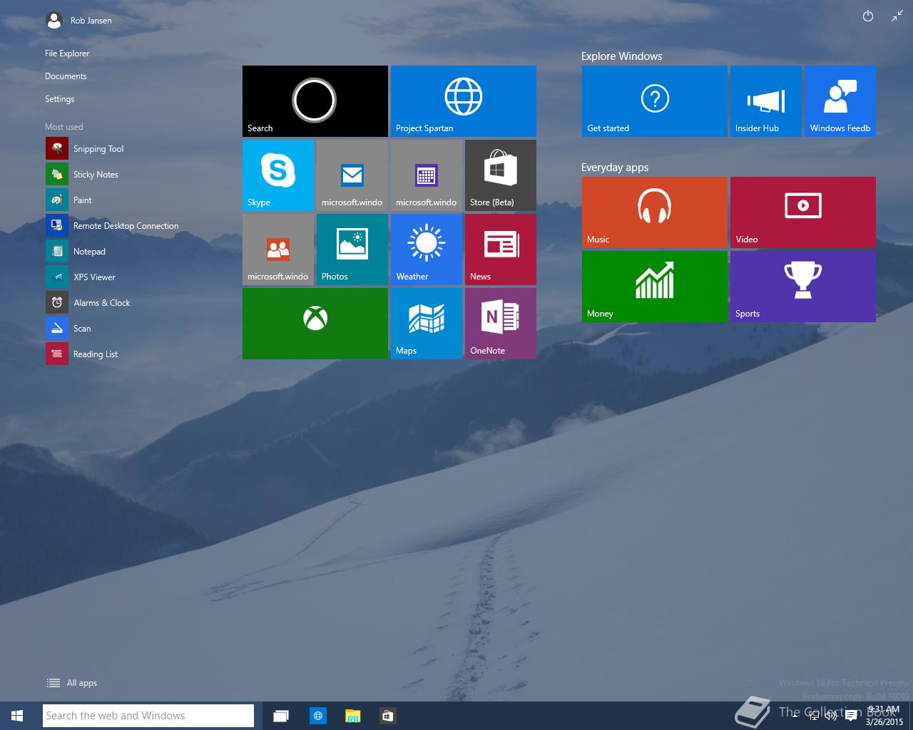Launch the green Xbox tile

[x=315, y=324]
